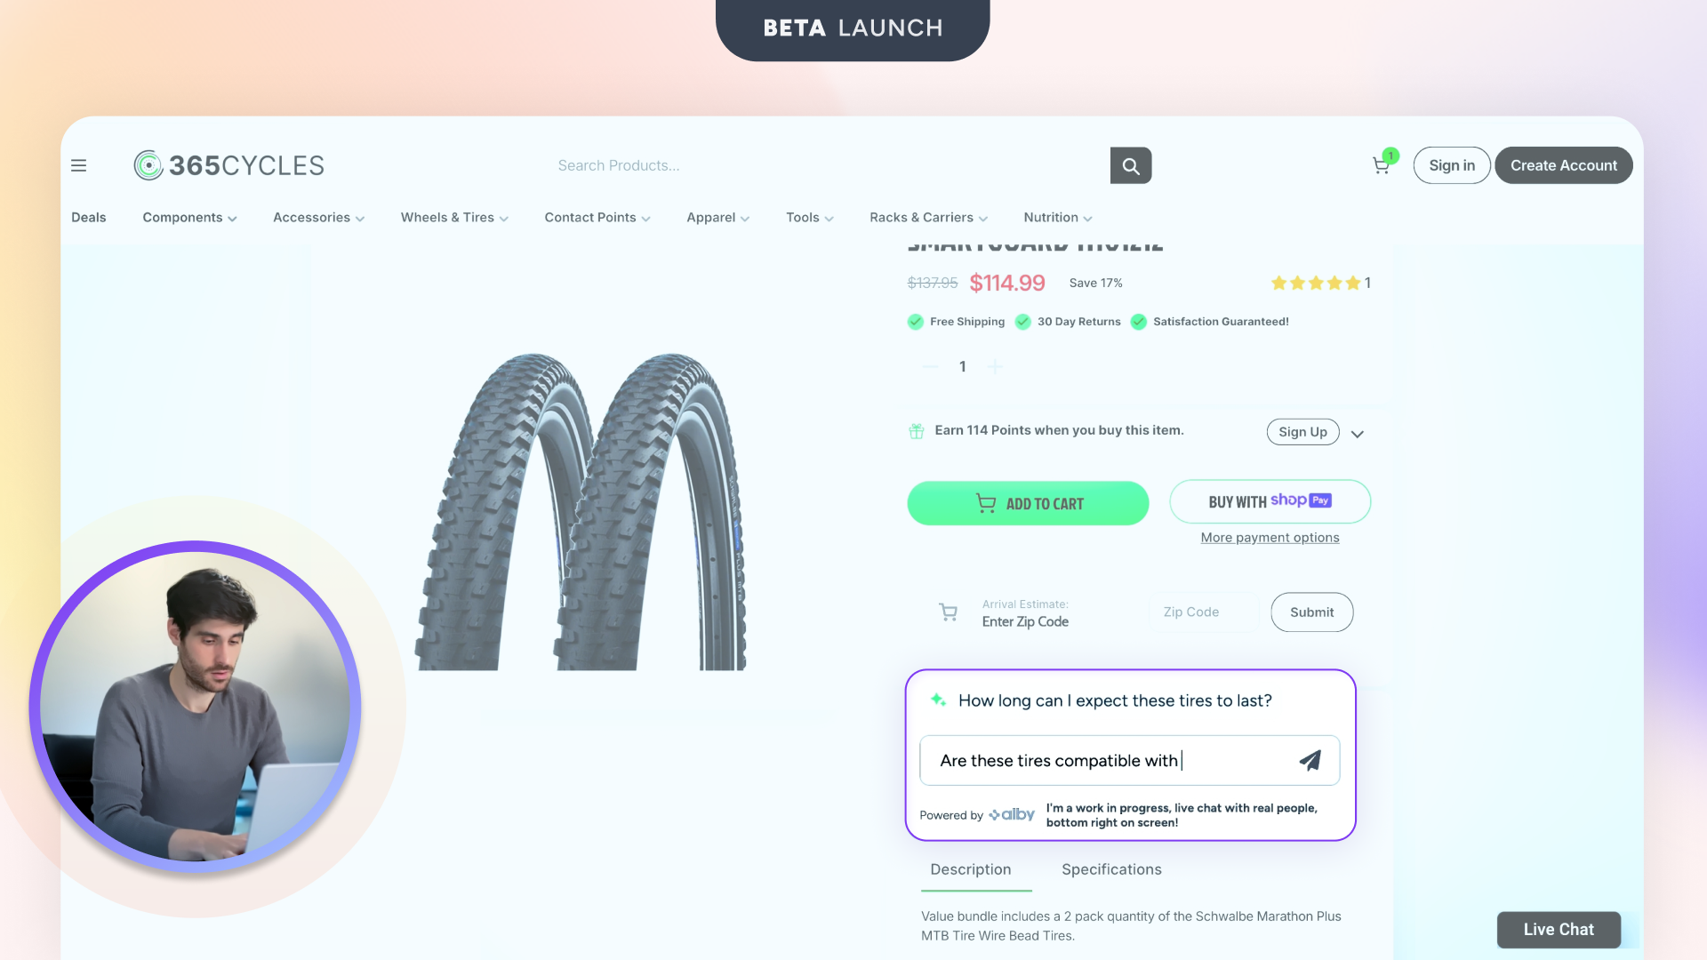Click the sparkle suggestion icon
The width and height of the screenshot is (1707, 960).
tap(937, 700)
